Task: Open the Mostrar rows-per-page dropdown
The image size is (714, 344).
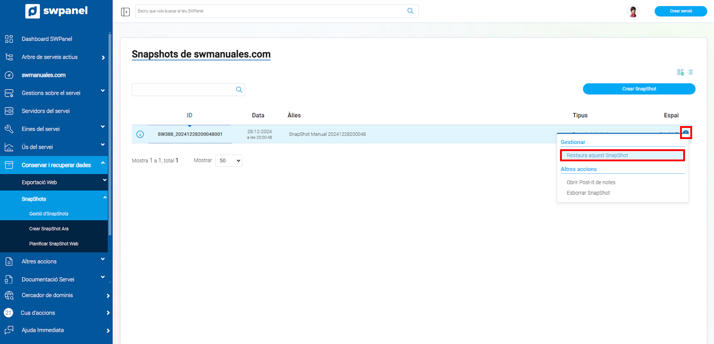Action: (x=228, y=160)
